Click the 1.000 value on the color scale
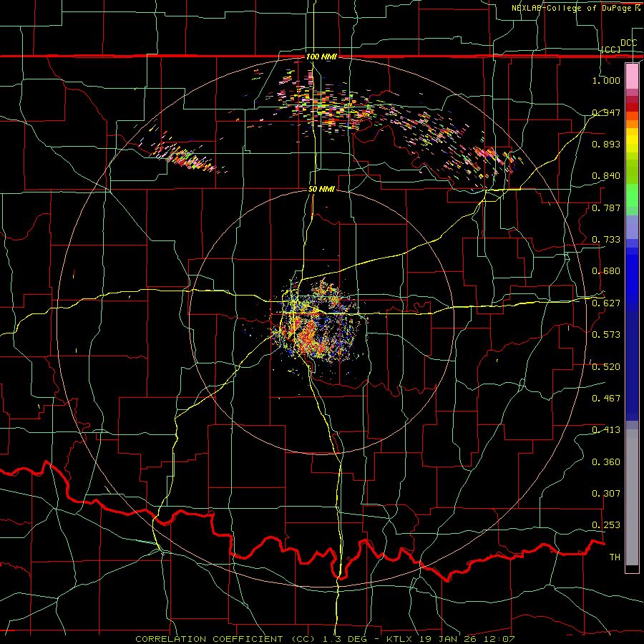 pos(606,80)
